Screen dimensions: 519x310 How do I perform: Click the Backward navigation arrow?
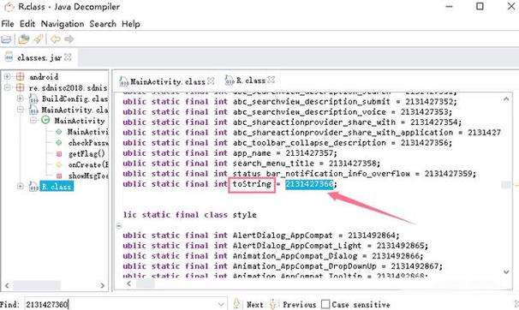point(56,39)
